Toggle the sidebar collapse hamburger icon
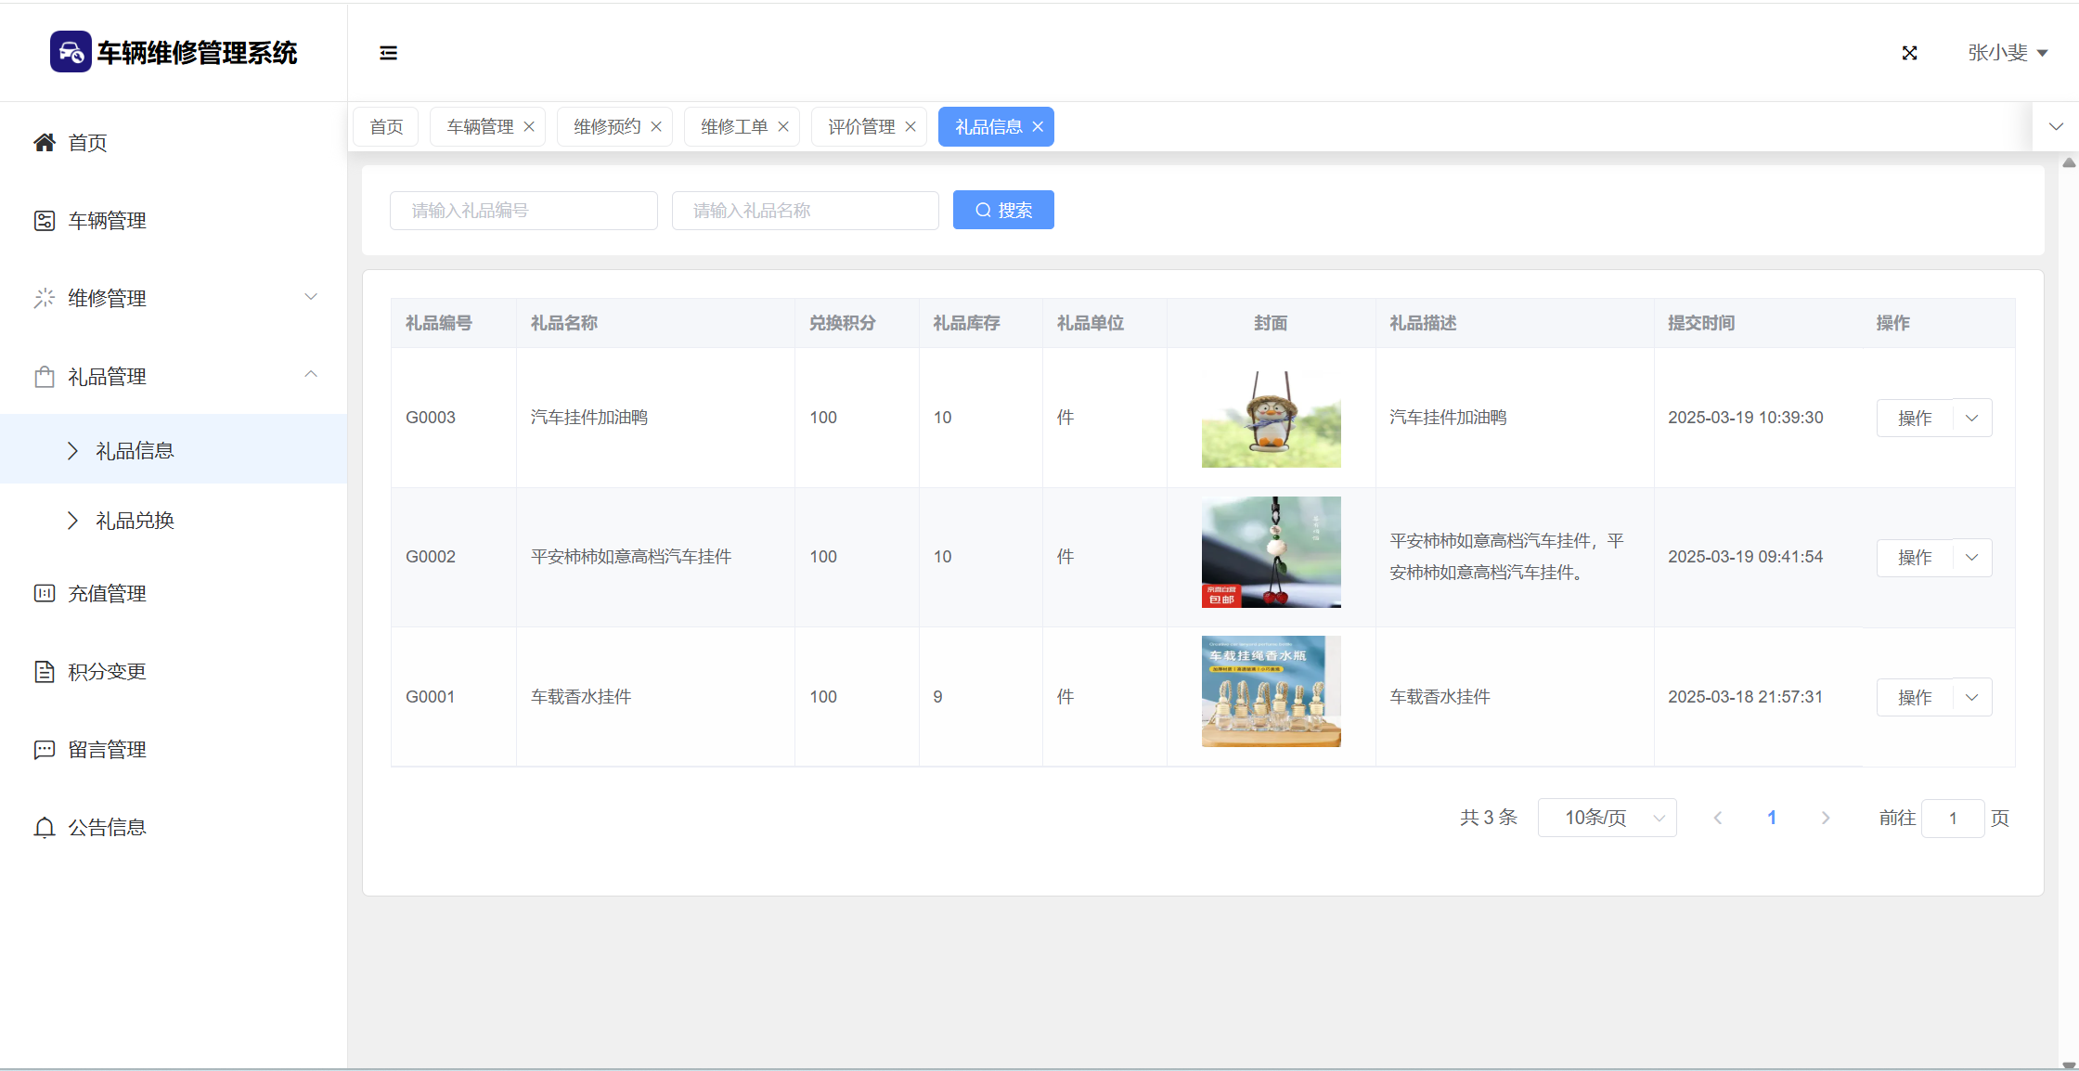The image size is (2079, 1071). coord(388,53)
